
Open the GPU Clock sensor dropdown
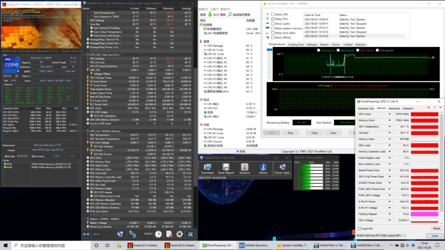click(x=390, y=114)
